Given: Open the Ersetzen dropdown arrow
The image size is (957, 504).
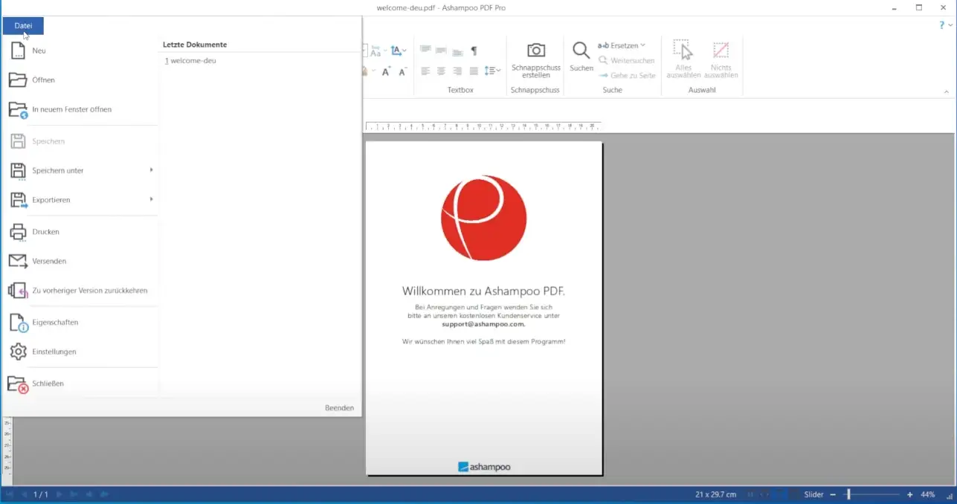Looking at the screenshot, I should [642, 45].
